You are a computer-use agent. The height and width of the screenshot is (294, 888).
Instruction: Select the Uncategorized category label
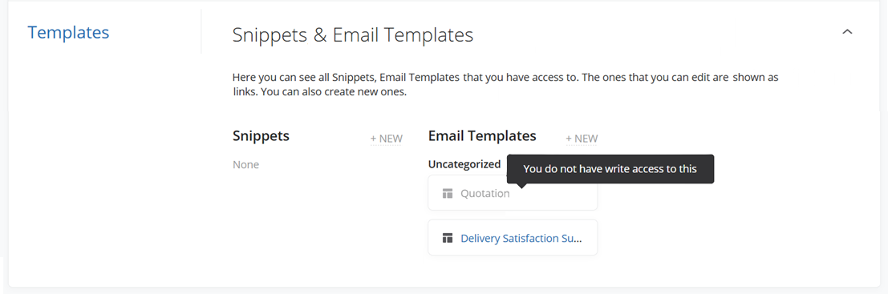pyautogui.click(x=464, y=164)
